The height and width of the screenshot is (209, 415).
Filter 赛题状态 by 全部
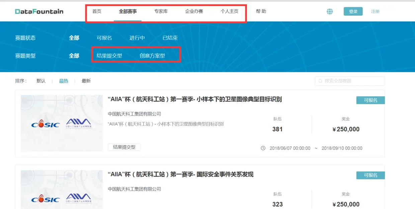74,38
